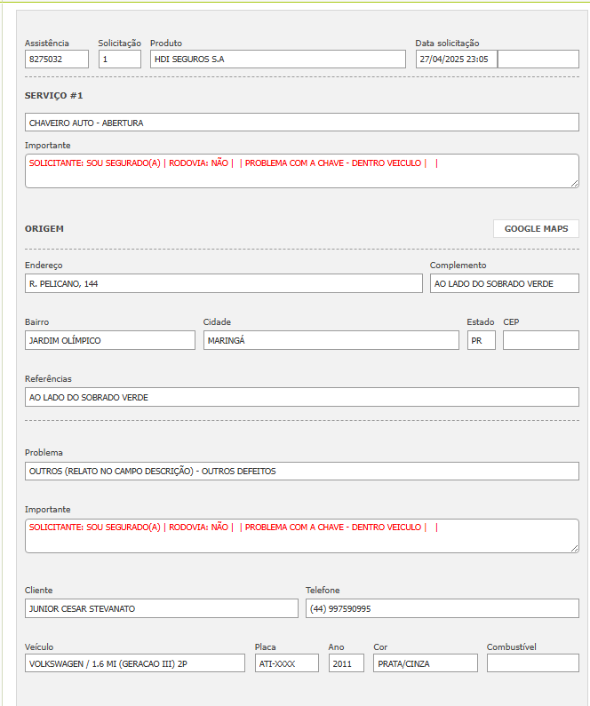Viewport: 590px width, 706px height.
Task: Click the Estado field with PR
Action: click(481, 340)
